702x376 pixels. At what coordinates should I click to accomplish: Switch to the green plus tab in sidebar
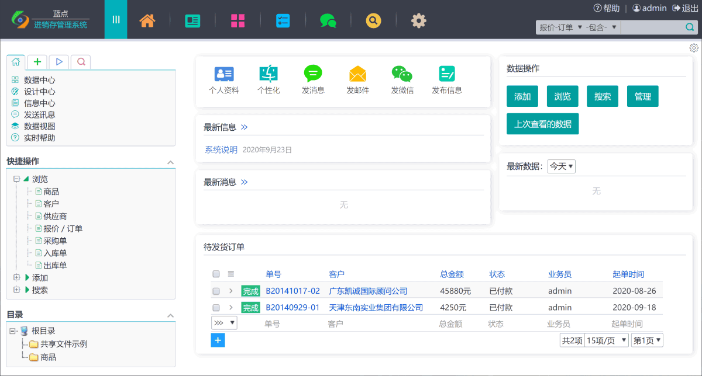37,61
